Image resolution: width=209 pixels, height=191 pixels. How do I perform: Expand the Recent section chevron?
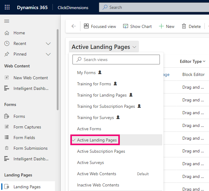[48, 44]
